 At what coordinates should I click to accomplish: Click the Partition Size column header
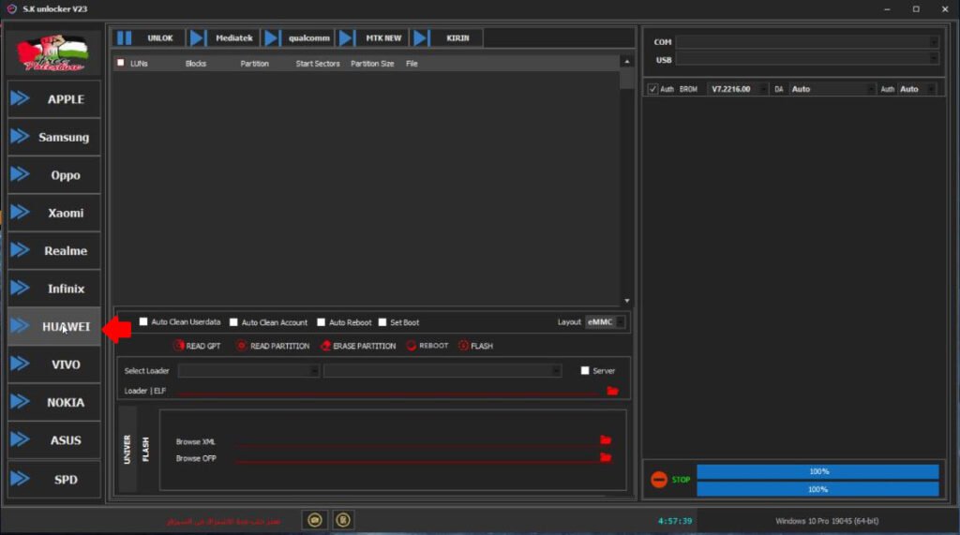[x=372, y=64]
